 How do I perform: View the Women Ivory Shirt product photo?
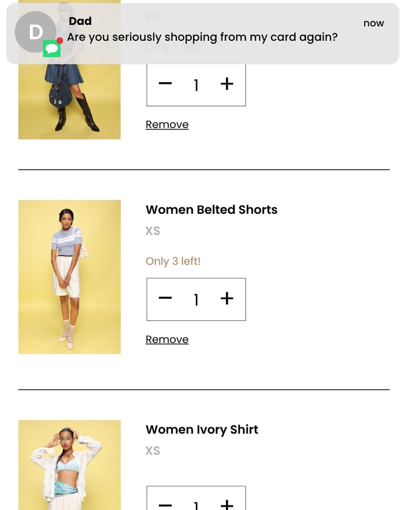[69, 465]
